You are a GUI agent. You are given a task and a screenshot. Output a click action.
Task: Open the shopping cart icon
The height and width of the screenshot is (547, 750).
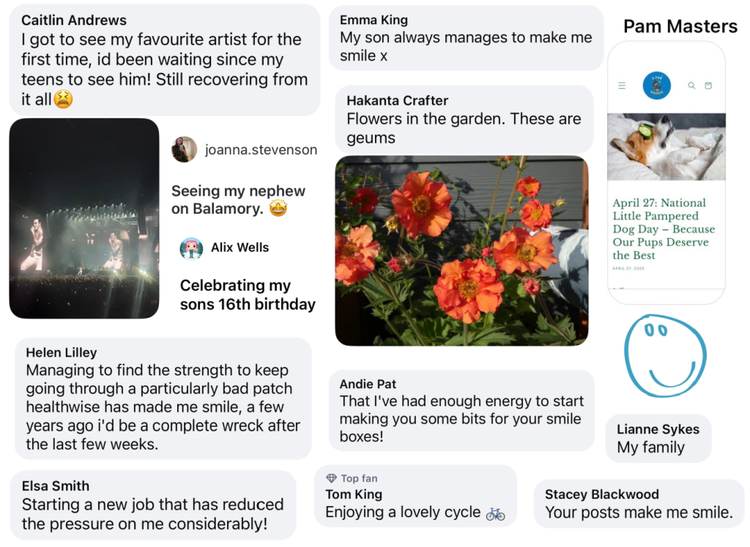coord(708,86)
